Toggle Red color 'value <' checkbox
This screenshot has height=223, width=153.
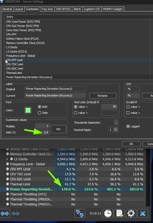tap(76, 107)
